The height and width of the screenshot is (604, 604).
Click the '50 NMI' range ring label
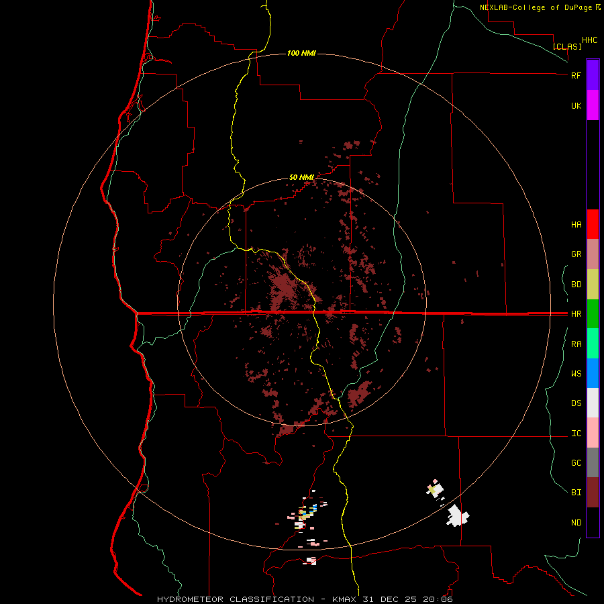(x=301, y=177)
